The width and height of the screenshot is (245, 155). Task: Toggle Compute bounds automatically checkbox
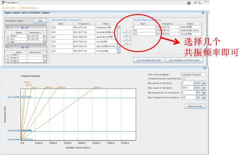(183, 79)
